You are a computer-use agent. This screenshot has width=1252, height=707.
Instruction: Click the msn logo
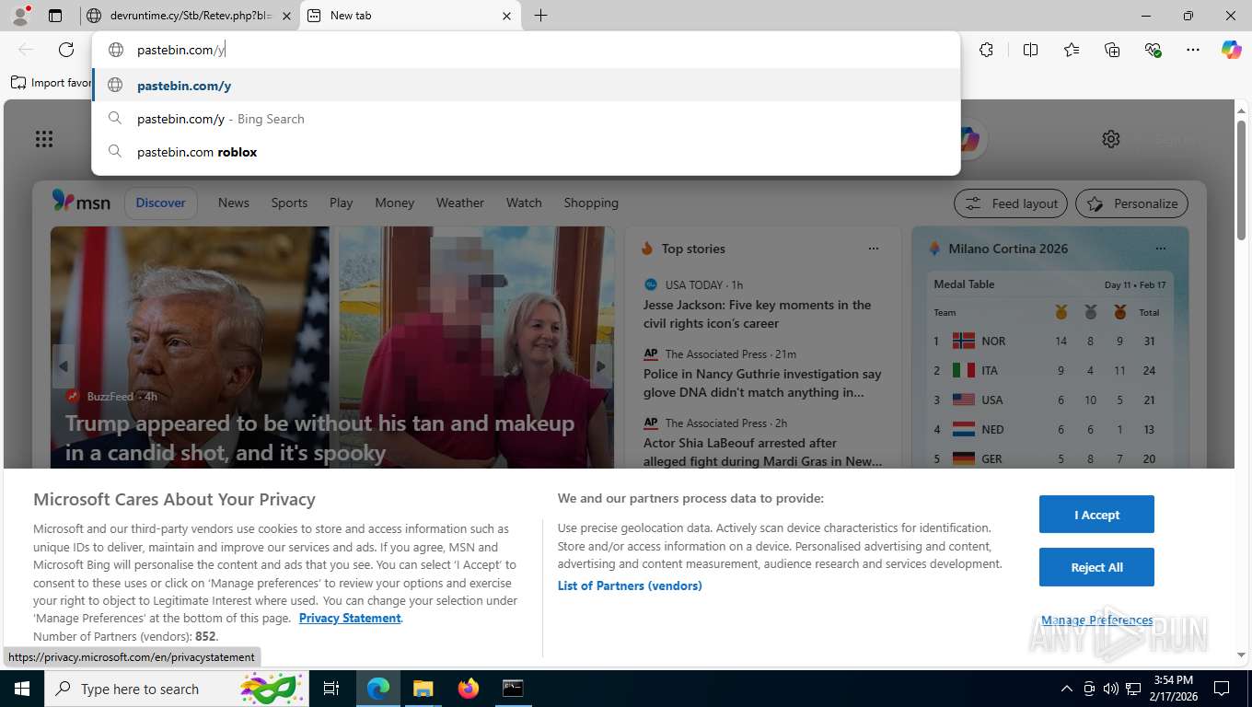(x=81, y=202)
